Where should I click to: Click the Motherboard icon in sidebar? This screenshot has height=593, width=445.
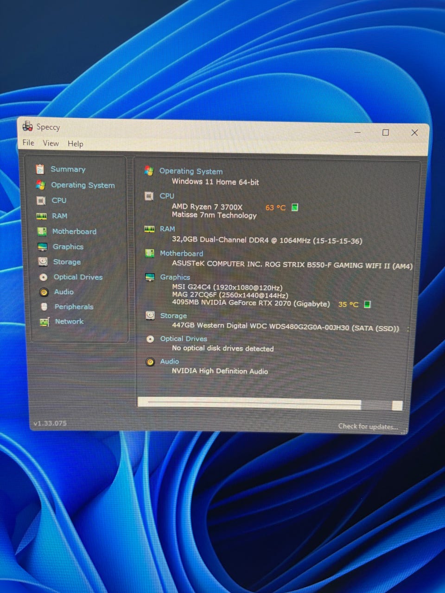tap(42, 231)
